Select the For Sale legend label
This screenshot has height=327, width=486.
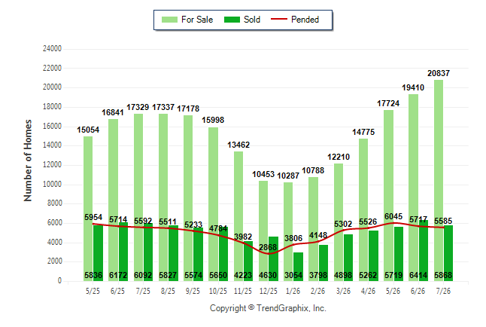coord(197,20)
